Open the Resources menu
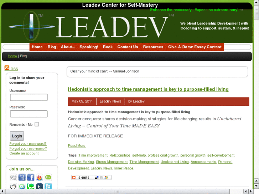 tap(153, 47)
